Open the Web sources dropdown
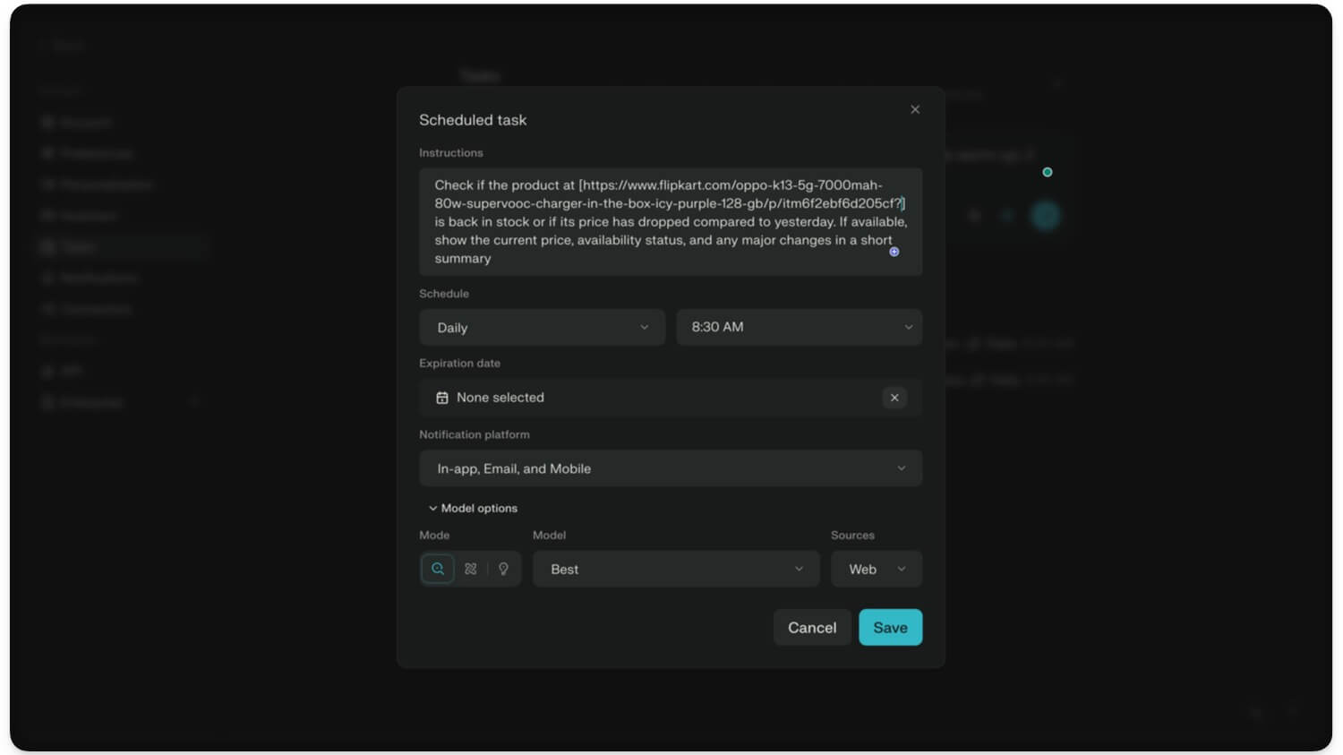Image resolution: width=1343 pixels, height=755 pixels. [876, 570]
